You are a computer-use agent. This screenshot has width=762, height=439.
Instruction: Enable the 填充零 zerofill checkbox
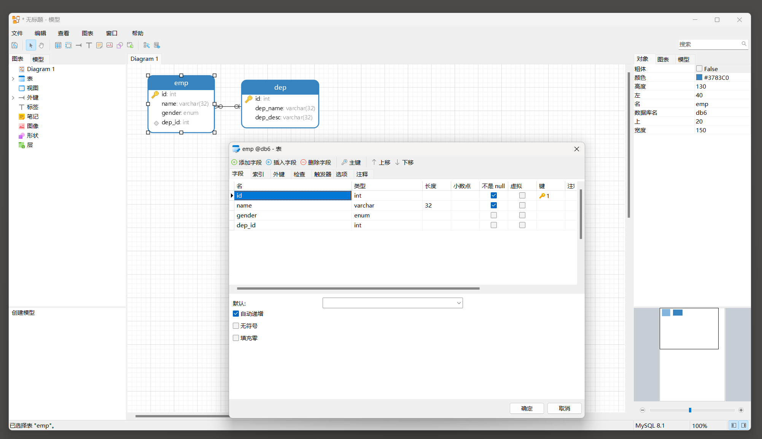[236, 338]
